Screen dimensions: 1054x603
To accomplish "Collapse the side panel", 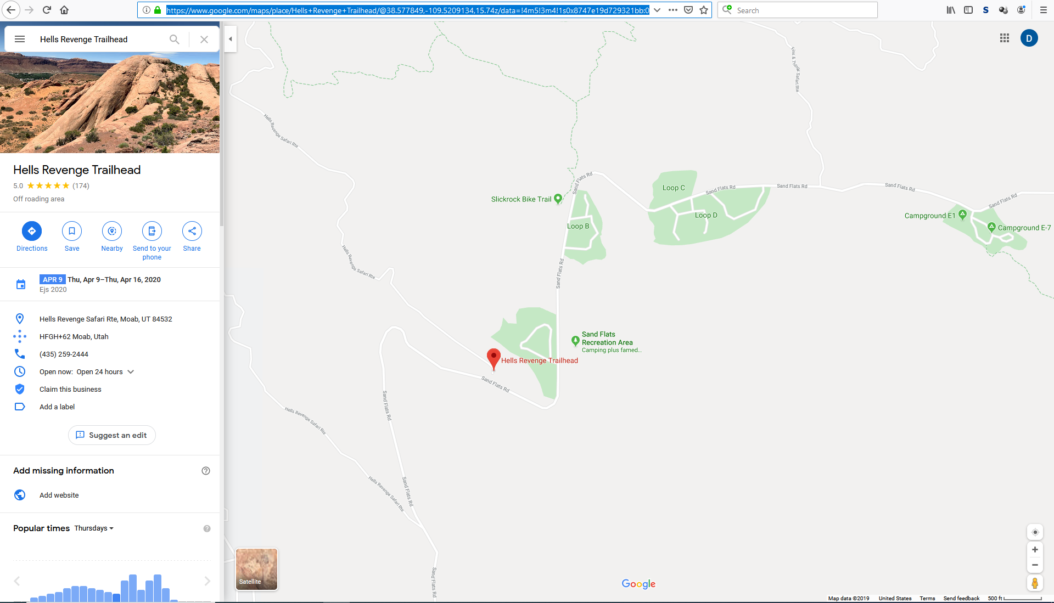I will [231, 39].
